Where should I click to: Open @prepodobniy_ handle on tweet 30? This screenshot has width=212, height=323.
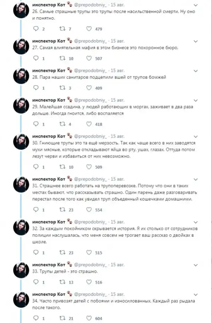[x=90, y=136]
